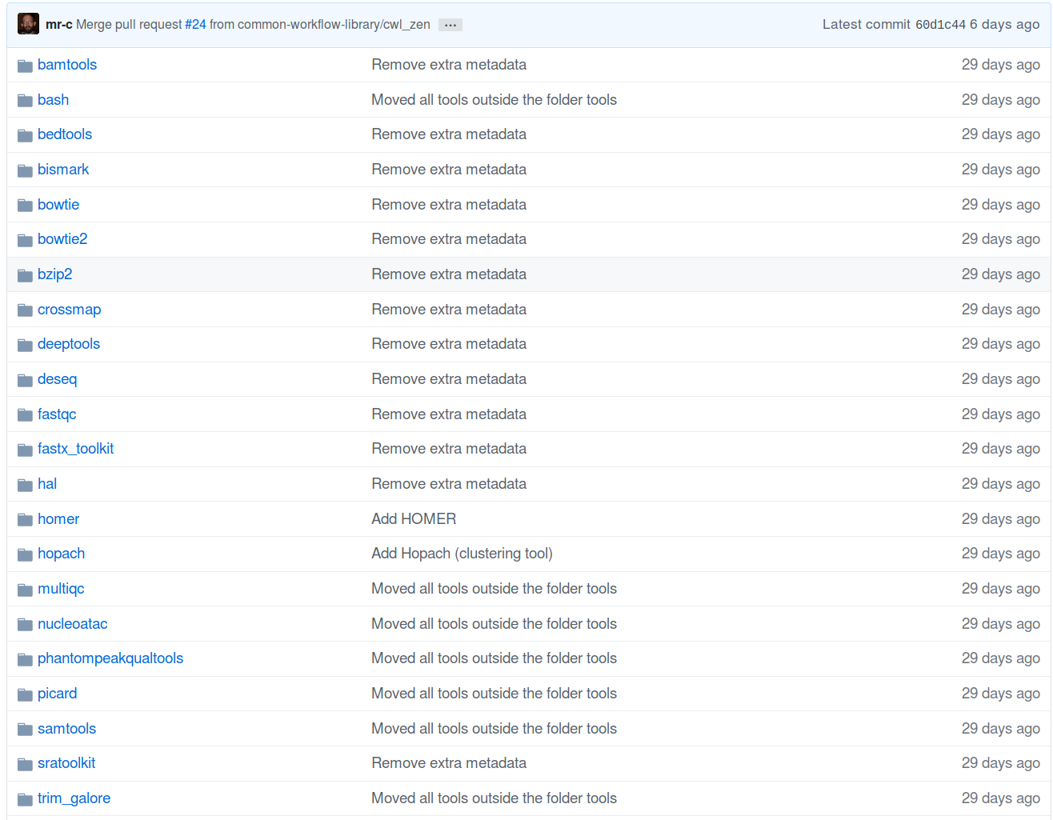Click the bismark folder icon

[25, 170]
